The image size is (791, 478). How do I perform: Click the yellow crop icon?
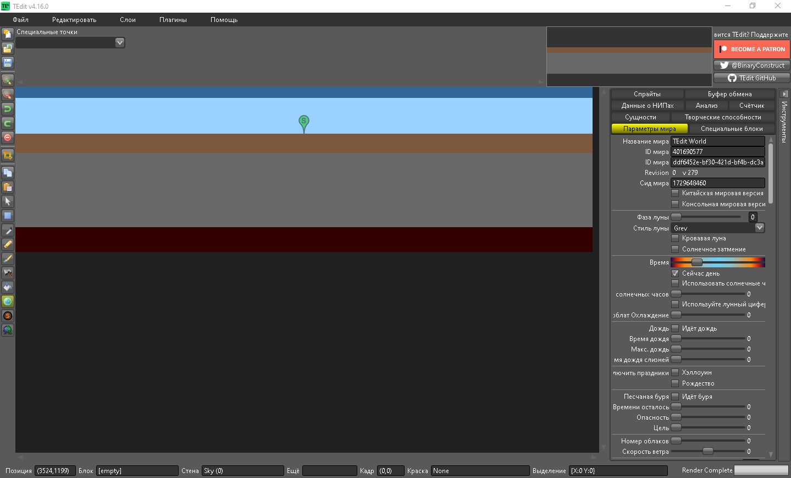(x=8, y=155)
